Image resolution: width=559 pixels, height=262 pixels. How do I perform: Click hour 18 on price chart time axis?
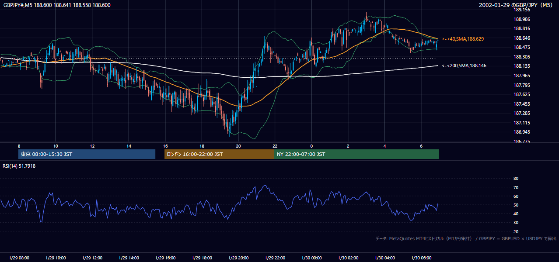[202, 146]
